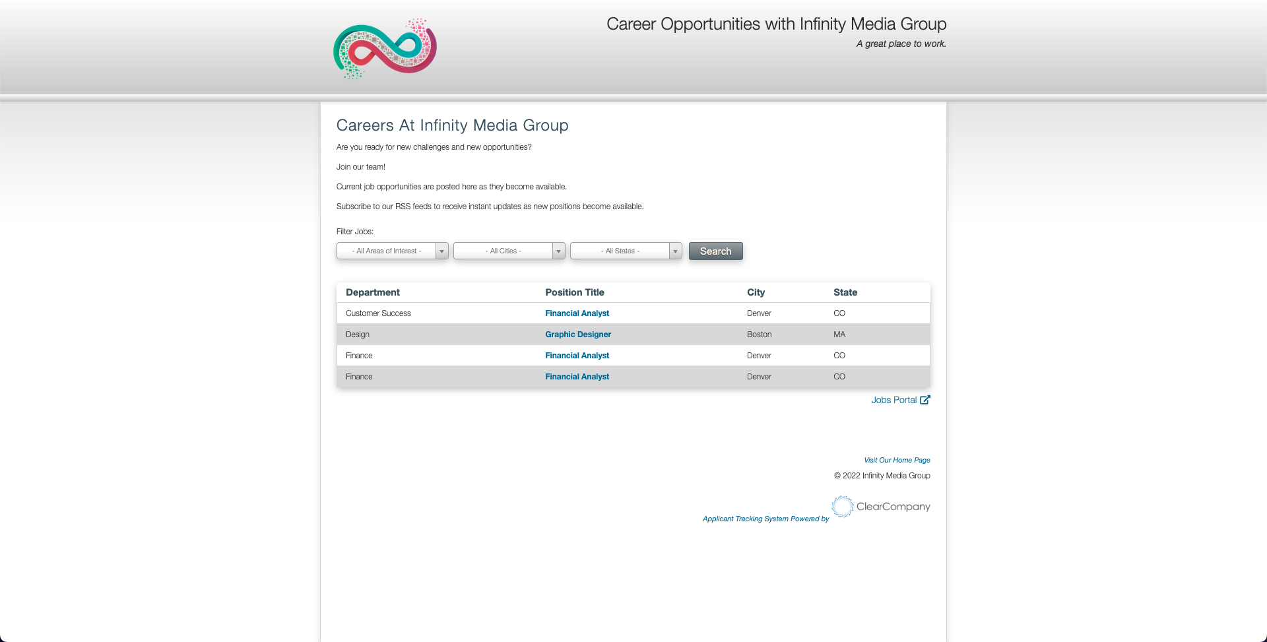Click the Position Title column header

point(575,292)
